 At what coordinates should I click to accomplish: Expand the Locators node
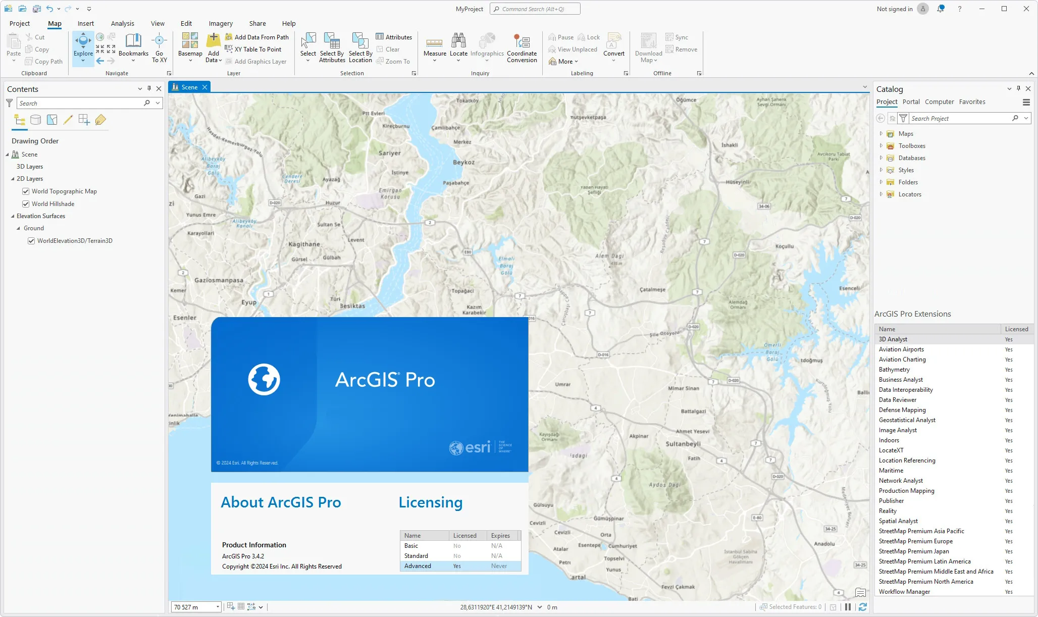[881, 194]
